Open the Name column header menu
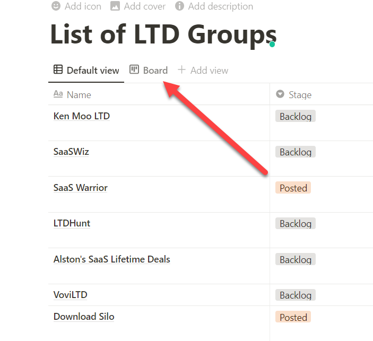 79,94
